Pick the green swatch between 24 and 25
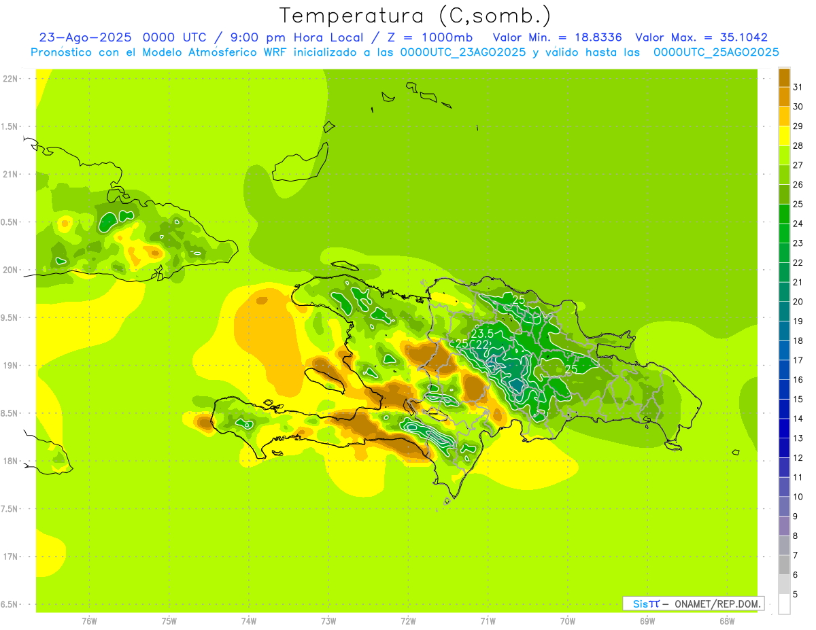Image resolution: width=816 pixels, height=630 pixels. pos(784,213)
